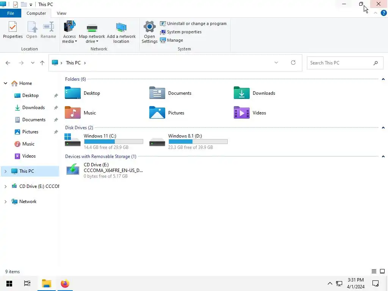
Task: Open System properties
Action: click(181, 32)
